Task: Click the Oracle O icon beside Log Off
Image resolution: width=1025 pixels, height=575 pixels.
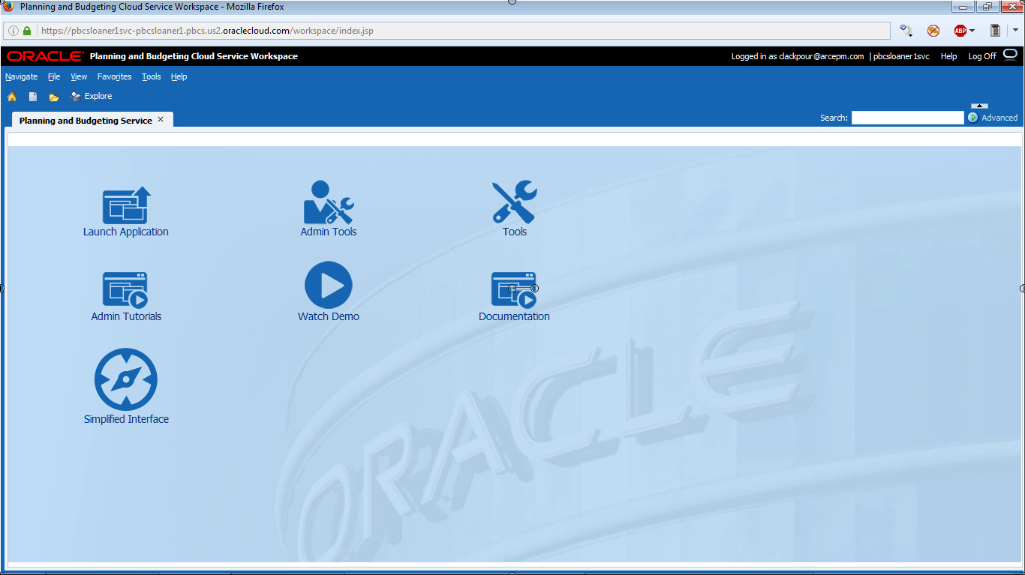Action: (1010, 54)
